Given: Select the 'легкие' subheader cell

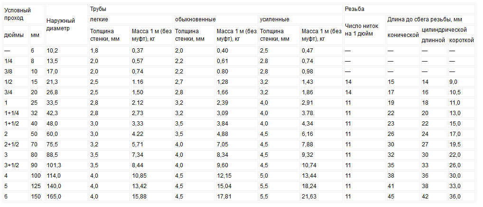Looking at the screenshot, I should [131, 19].
